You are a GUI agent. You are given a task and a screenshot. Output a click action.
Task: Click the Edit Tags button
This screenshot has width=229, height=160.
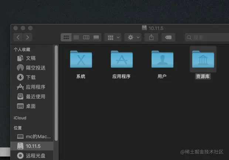168,37
